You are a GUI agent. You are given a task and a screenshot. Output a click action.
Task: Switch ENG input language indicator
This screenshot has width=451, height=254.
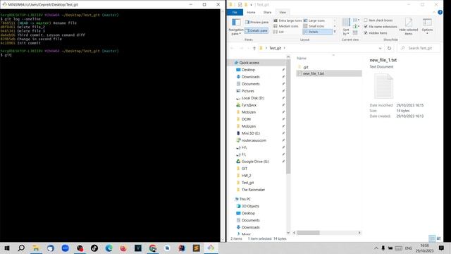[409, 248]
